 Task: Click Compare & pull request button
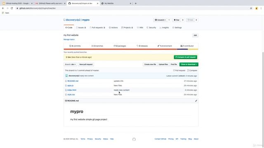point(185,57)
